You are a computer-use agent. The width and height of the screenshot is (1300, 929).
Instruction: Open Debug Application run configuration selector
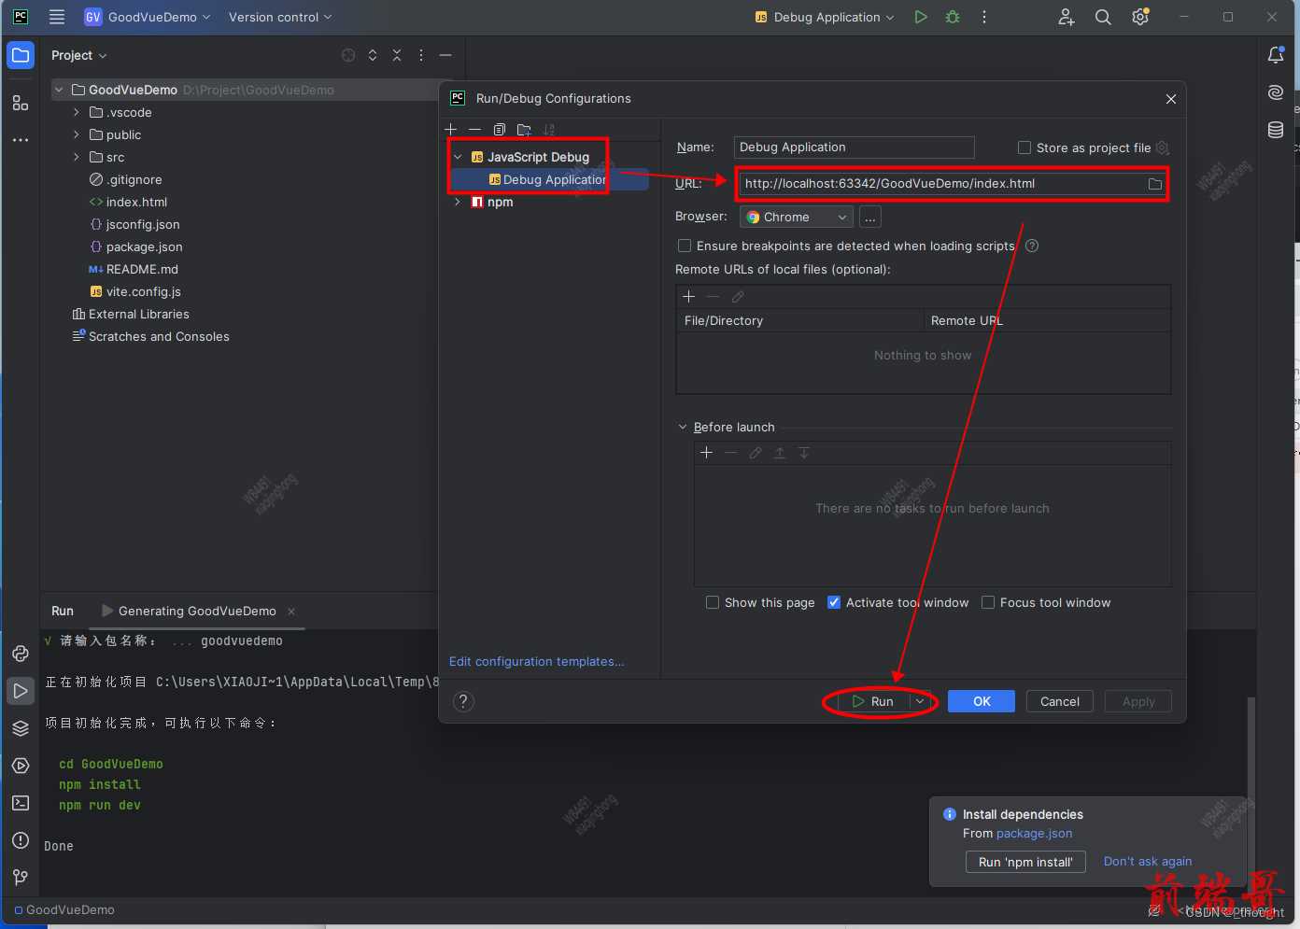(x=825, y=17)
